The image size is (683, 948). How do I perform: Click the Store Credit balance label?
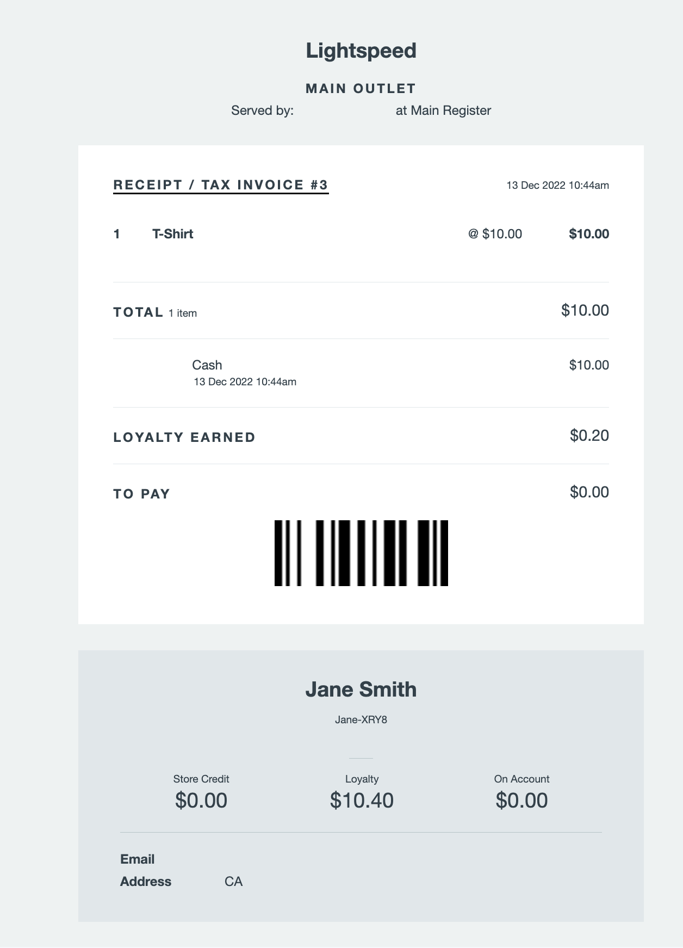tap(201, 779)
